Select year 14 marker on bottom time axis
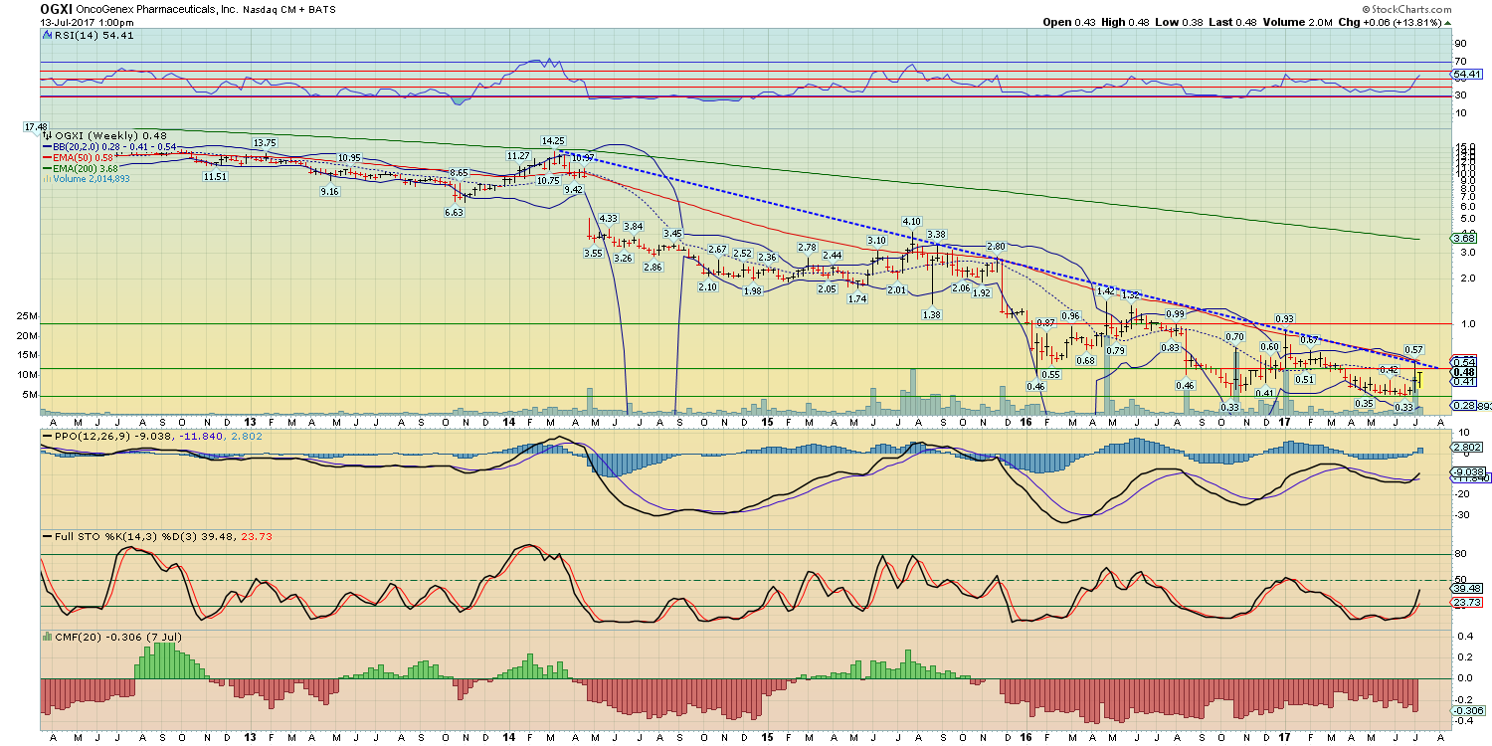This screenshot has width=1492, height=746. 508,739
